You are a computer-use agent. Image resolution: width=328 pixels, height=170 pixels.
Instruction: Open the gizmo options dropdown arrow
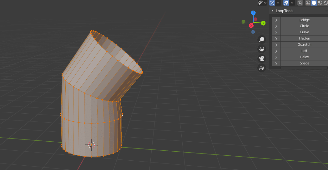coord(278,3)
